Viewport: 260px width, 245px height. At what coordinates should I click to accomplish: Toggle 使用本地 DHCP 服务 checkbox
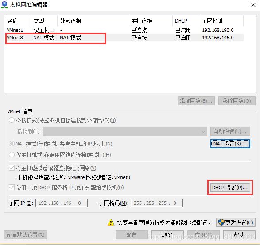point(12,188)
